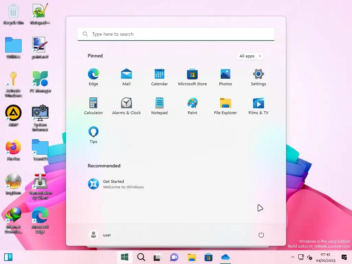Expand the All apps list
The width and height of the screenshot is (352, 264).
click(x=250, y=56)
